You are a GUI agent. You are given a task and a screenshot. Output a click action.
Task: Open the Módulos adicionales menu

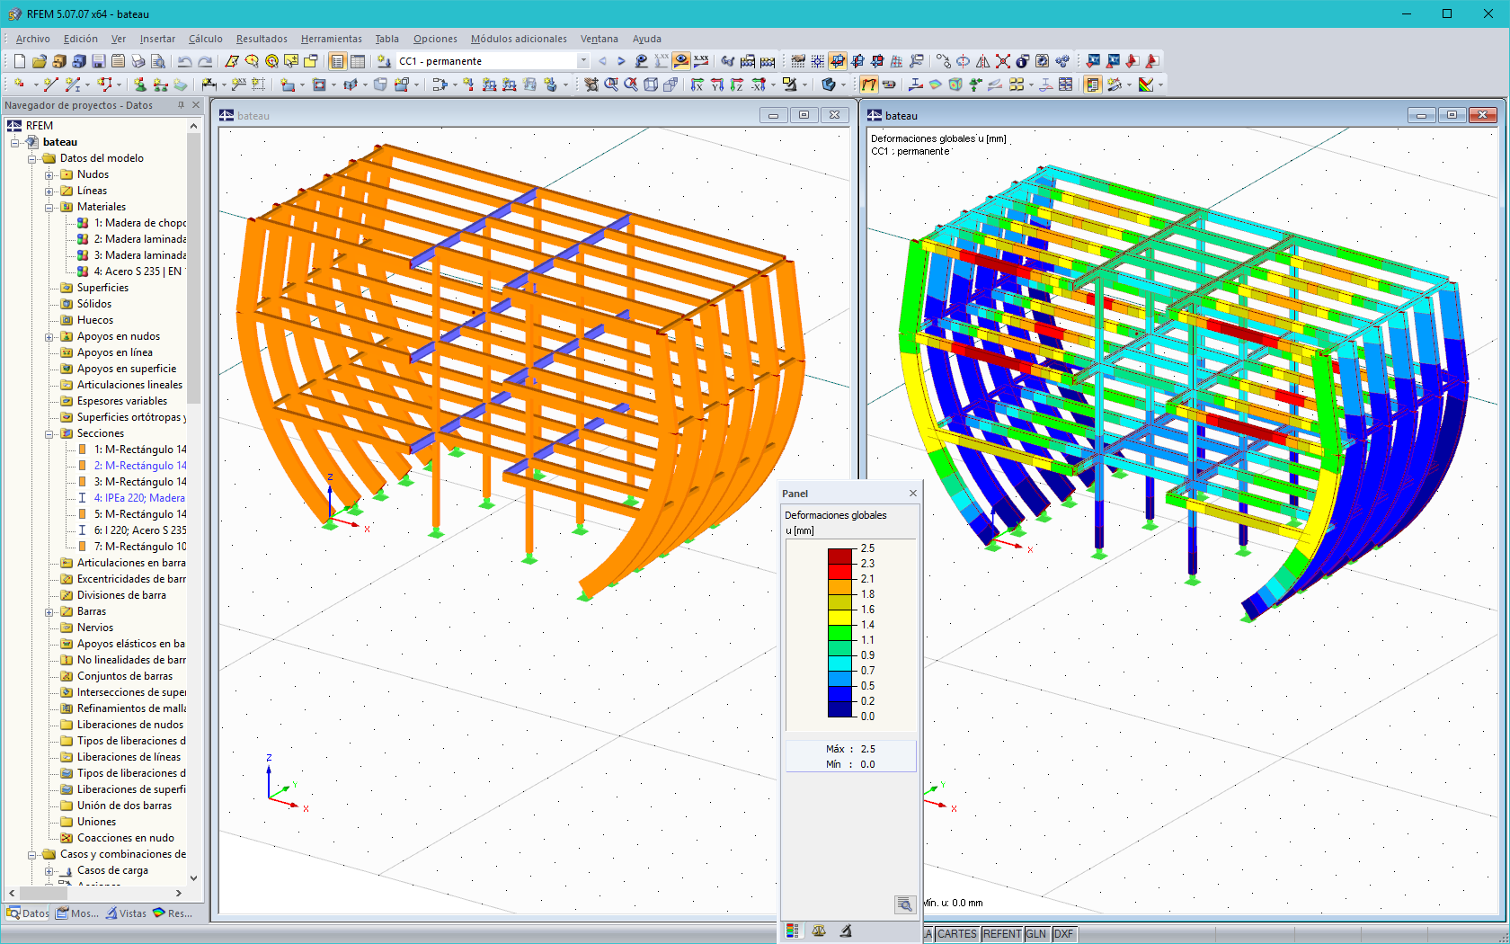click(x=519, y=39)
